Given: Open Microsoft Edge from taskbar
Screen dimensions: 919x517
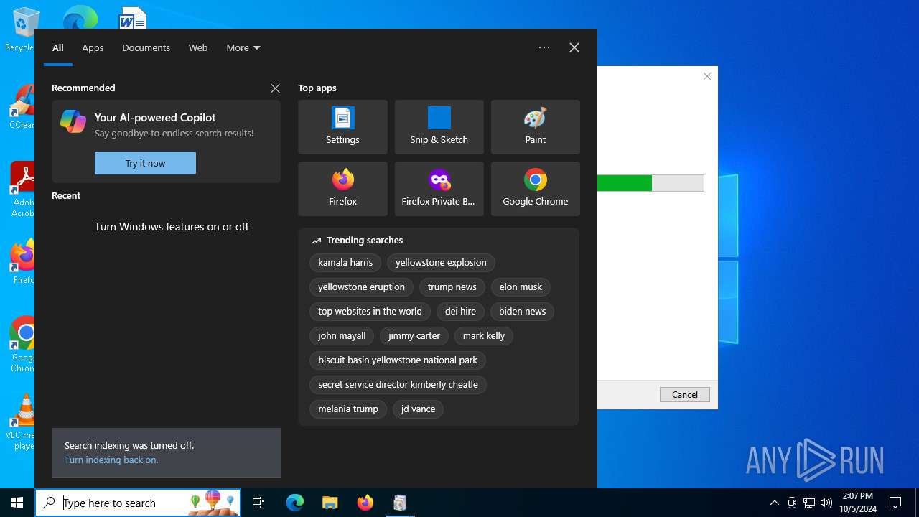Looking at the screenshot, I should click(x=295, y=503).
